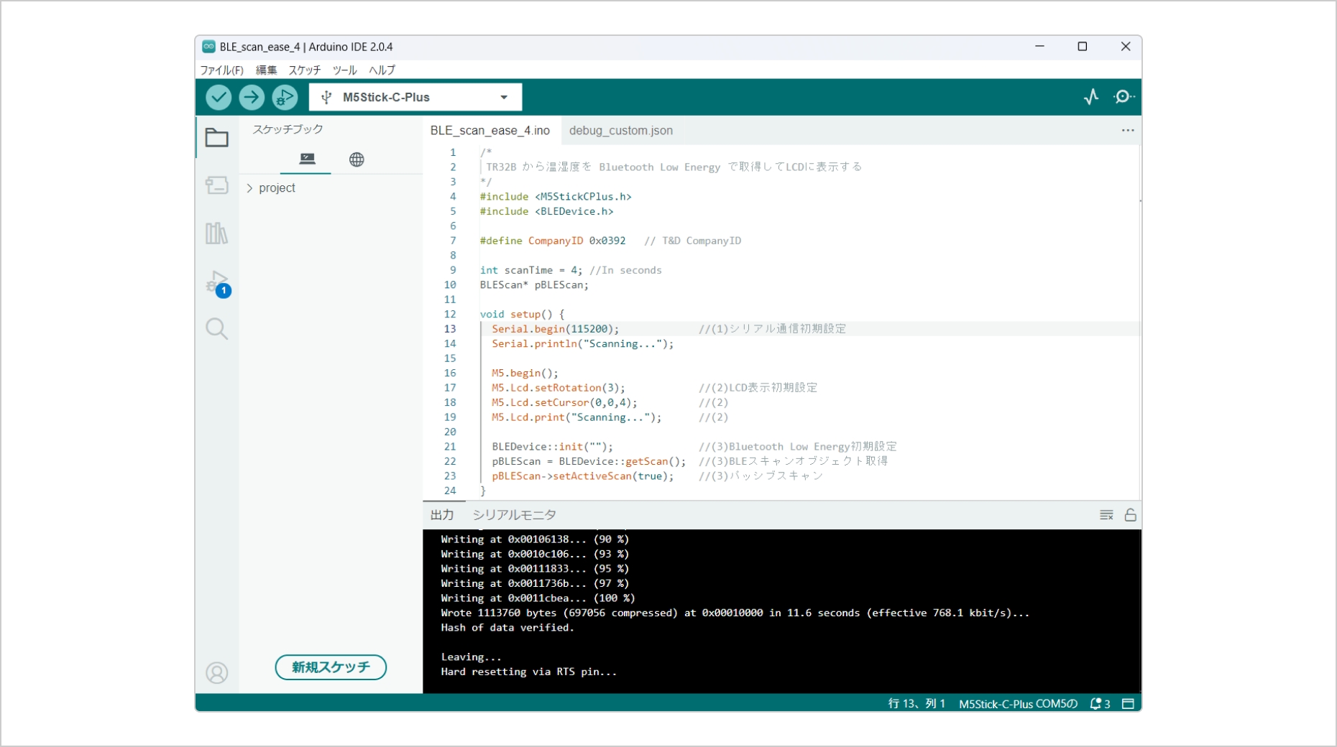Open the スケッチ menu

click(305, 70)
